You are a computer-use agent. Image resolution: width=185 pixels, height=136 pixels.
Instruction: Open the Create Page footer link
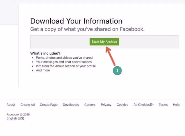coord(49,105)
